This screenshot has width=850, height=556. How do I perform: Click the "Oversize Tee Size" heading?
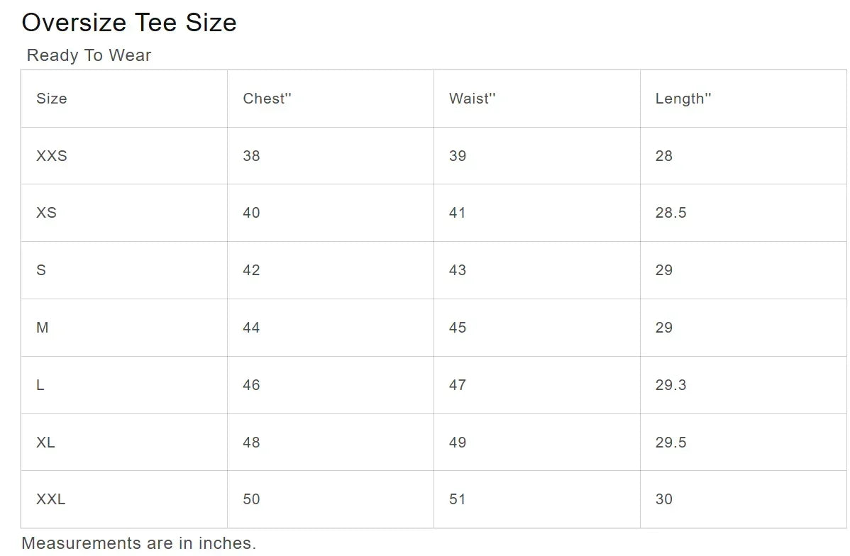tap(129, 23)
